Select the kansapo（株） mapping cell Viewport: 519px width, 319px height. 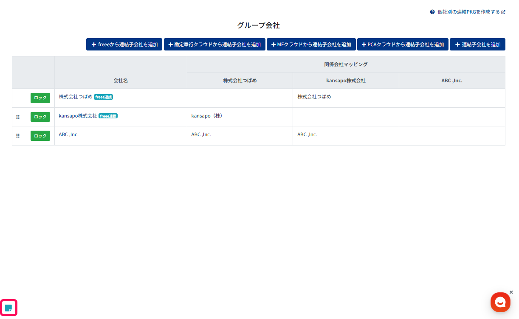(x=240, y=117)
